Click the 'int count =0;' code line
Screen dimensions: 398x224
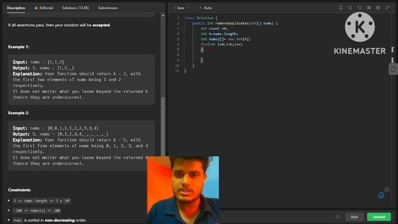214,29
